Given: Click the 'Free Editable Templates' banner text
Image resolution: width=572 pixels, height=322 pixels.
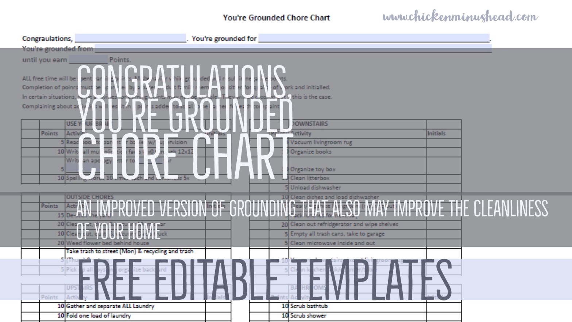Looking at the screenshot, I should coord(264,280).
